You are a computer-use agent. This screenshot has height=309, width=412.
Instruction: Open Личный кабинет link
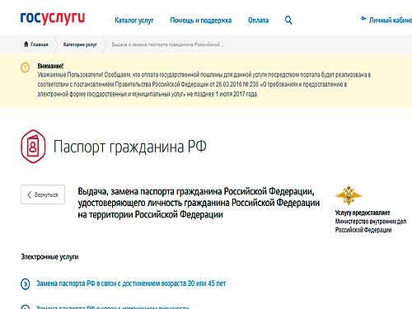click(x=391, y=21)
